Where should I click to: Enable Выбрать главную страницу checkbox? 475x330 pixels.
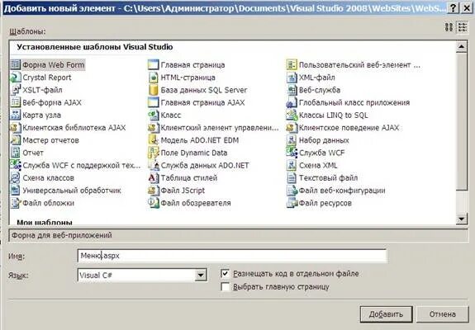[225, 287]
